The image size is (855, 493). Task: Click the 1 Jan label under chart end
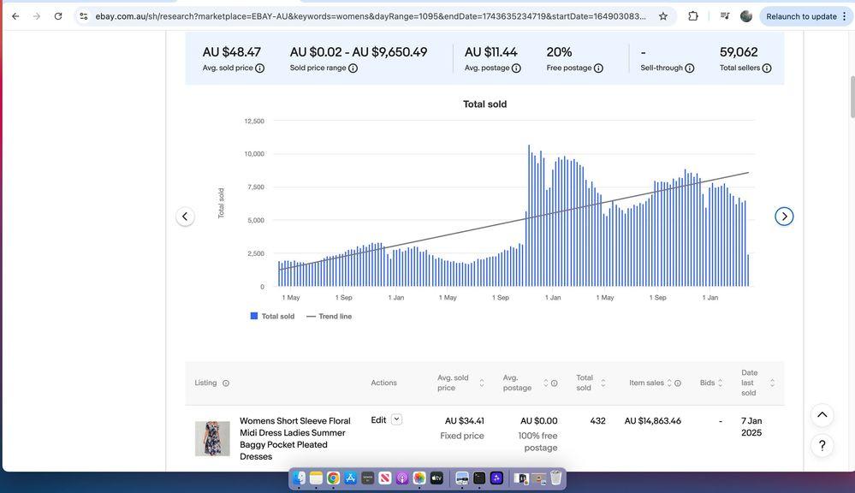coord(710,298)
